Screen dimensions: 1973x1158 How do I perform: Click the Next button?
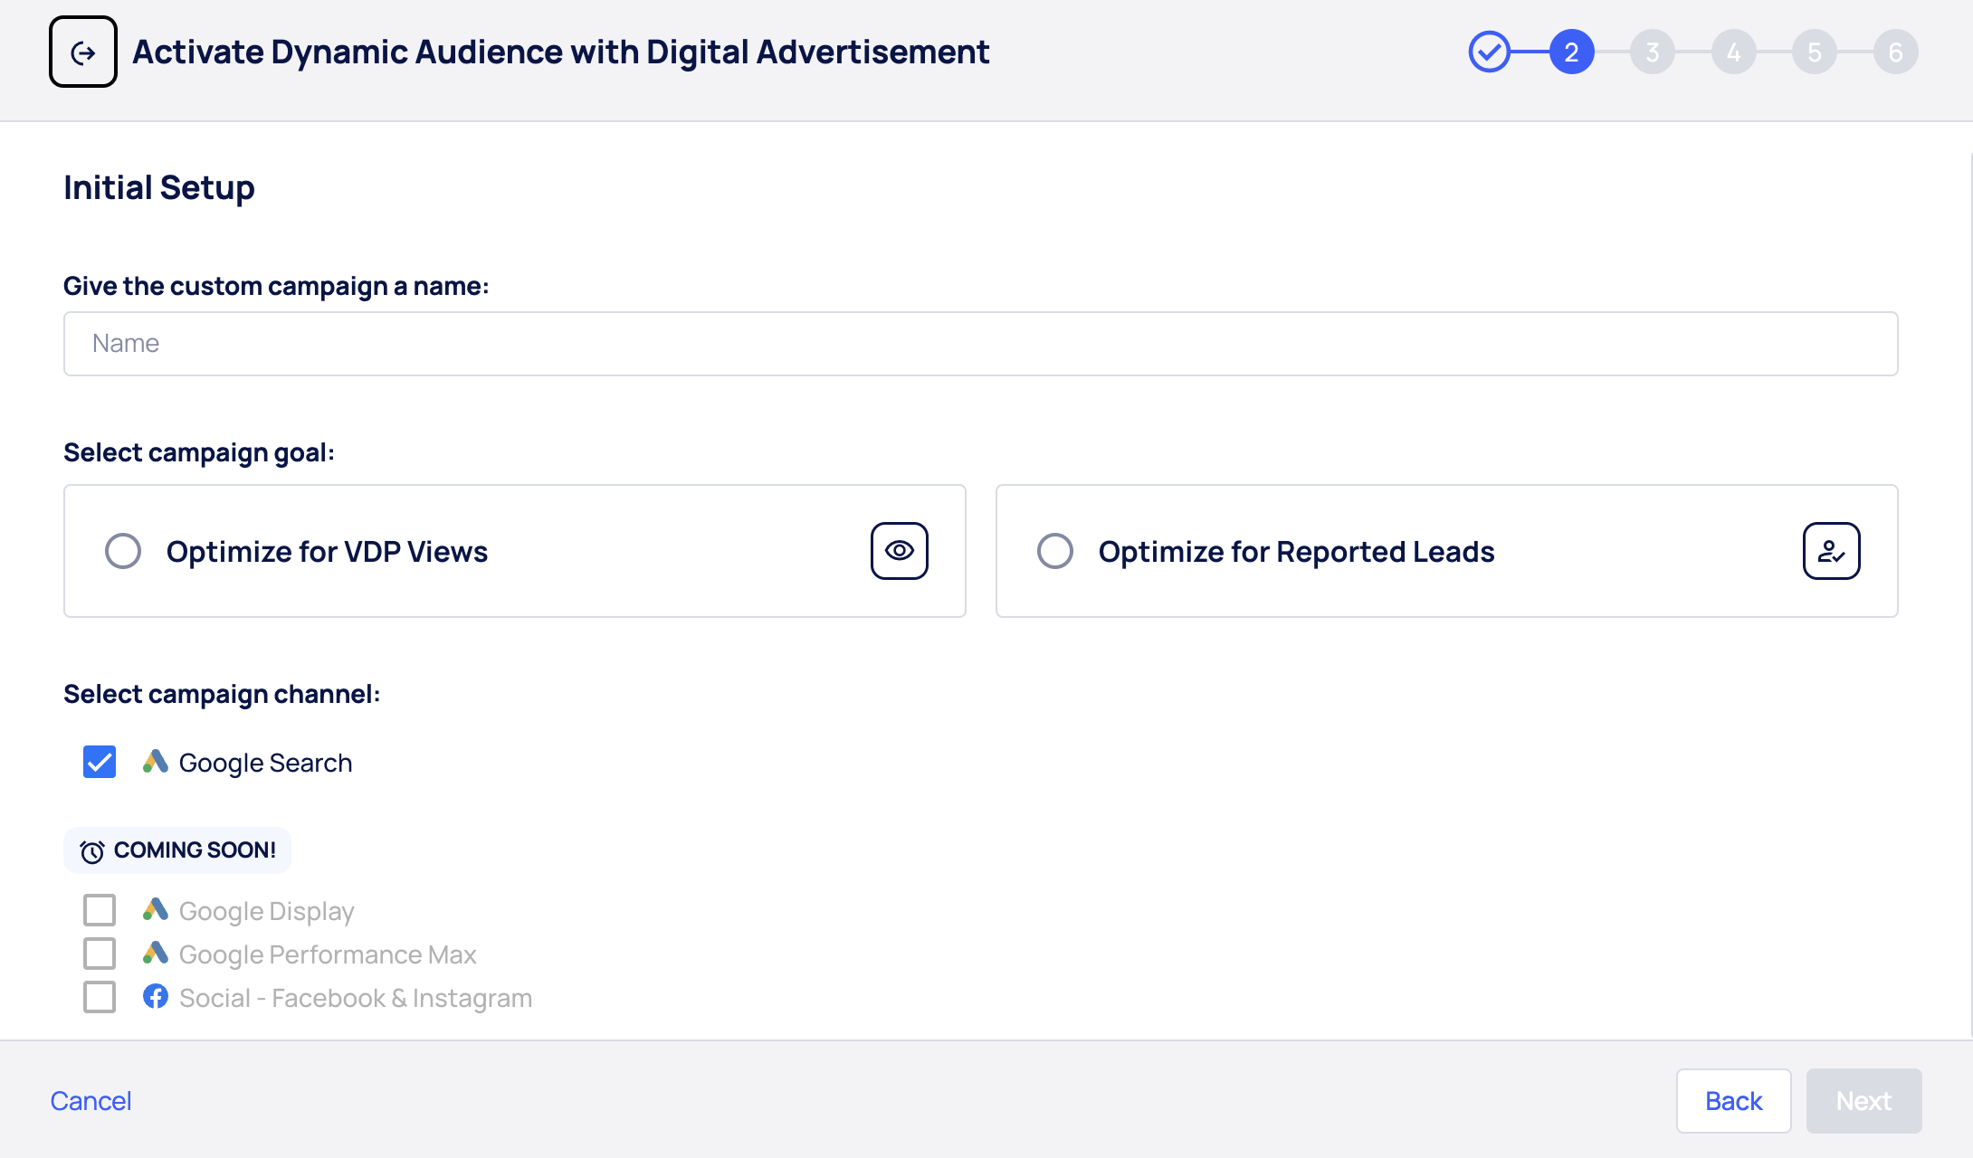point(1863,1101)
